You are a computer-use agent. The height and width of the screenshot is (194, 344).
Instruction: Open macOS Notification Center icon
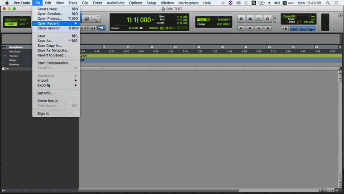(336, 3)
